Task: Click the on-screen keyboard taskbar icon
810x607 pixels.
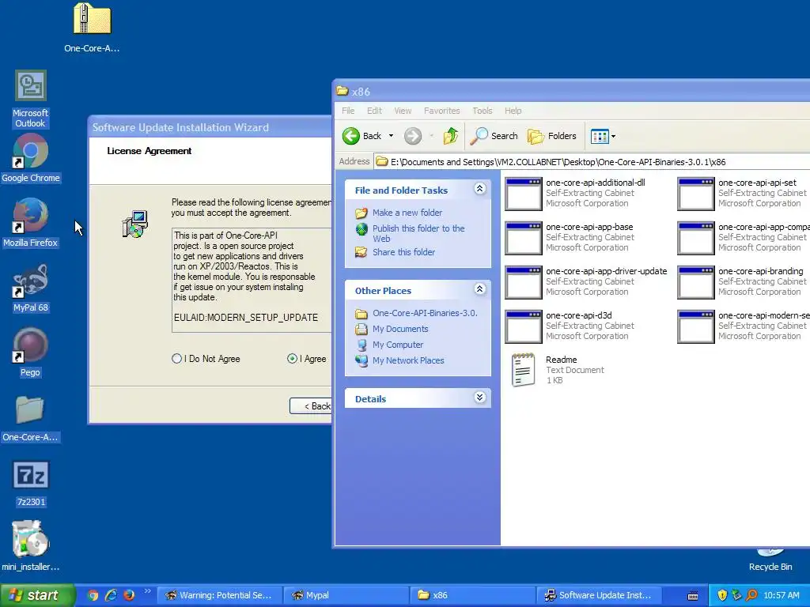Action: coord(693,596)
